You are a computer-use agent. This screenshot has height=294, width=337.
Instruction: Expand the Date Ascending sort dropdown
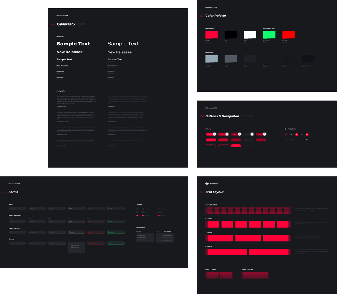pos(167,231)
